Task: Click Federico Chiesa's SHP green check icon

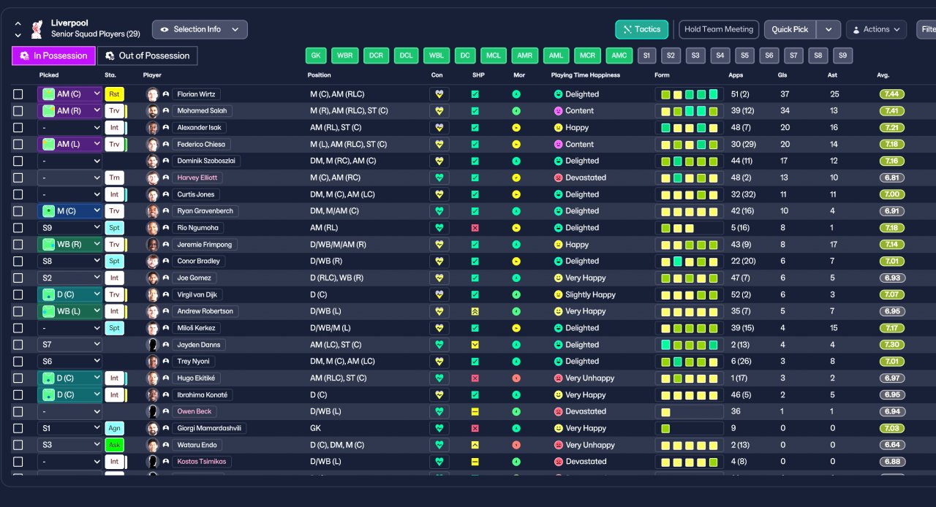Action: point(475,145)
